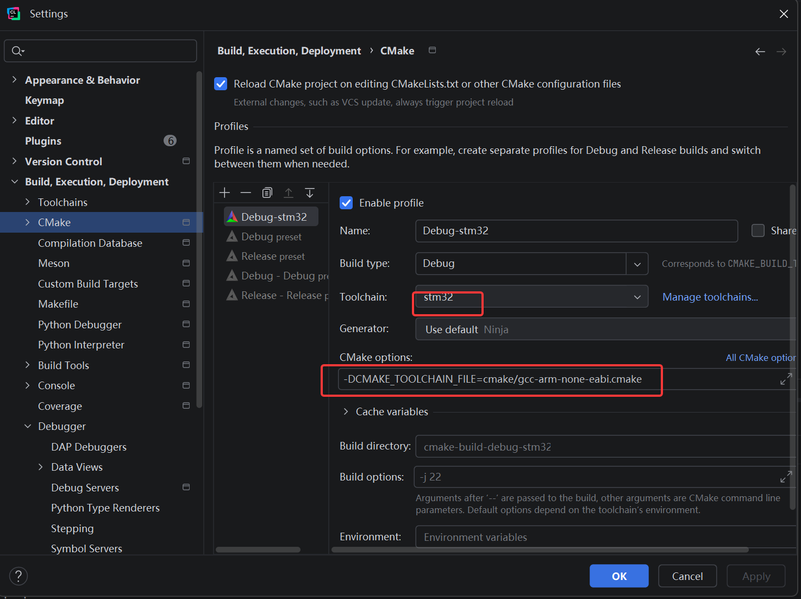Screen dimensions: 801x599
Task: Click the OK button
Action: (x=619, y=576)
